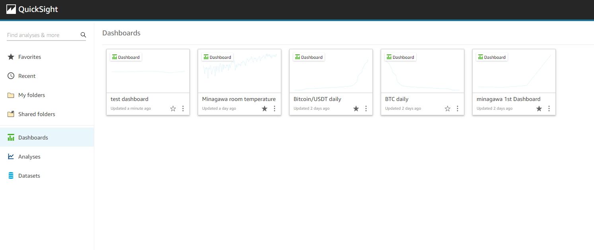Image resolution: width=594 pixels, height=250 pixels.
Task: Click the 'Minagawa room temperature' title
Action: (x=239, y=99)
